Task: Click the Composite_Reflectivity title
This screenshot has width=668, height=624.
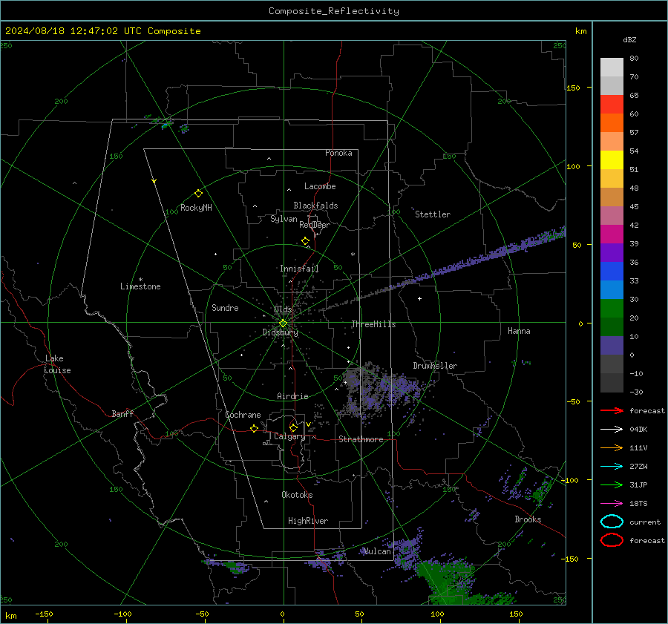Action: (334, 11)
